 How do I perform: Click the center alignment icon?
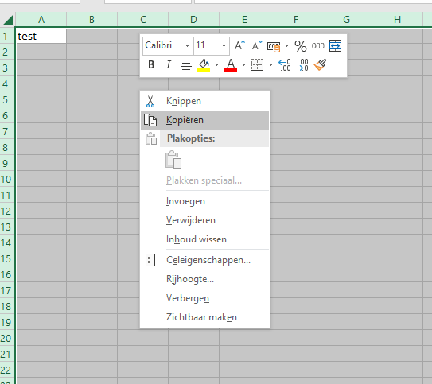tap(186, 65)
